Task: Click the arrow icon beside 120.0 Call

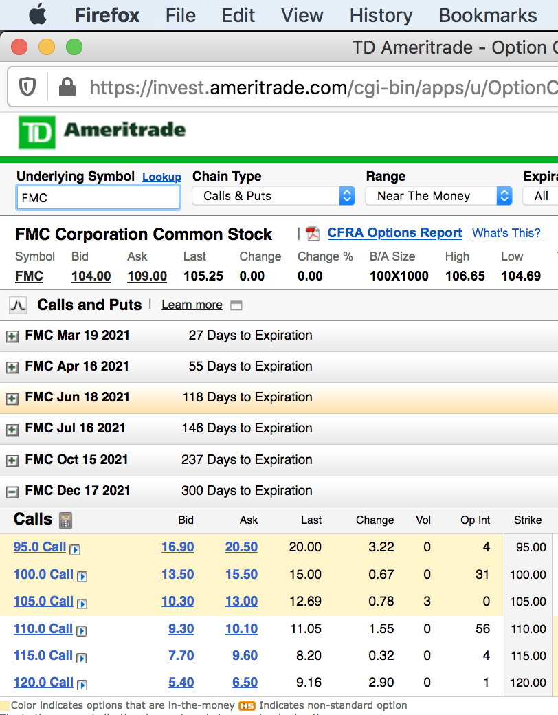Action: pyautogui.click(x=82, y=685)
